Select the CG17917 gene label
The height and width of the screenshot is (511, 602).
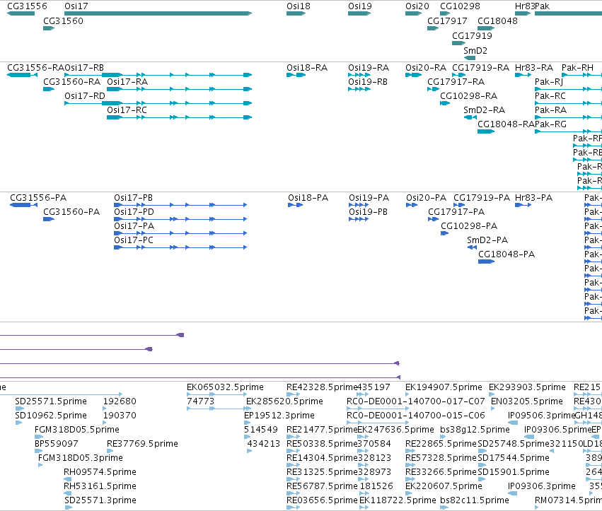447,20
